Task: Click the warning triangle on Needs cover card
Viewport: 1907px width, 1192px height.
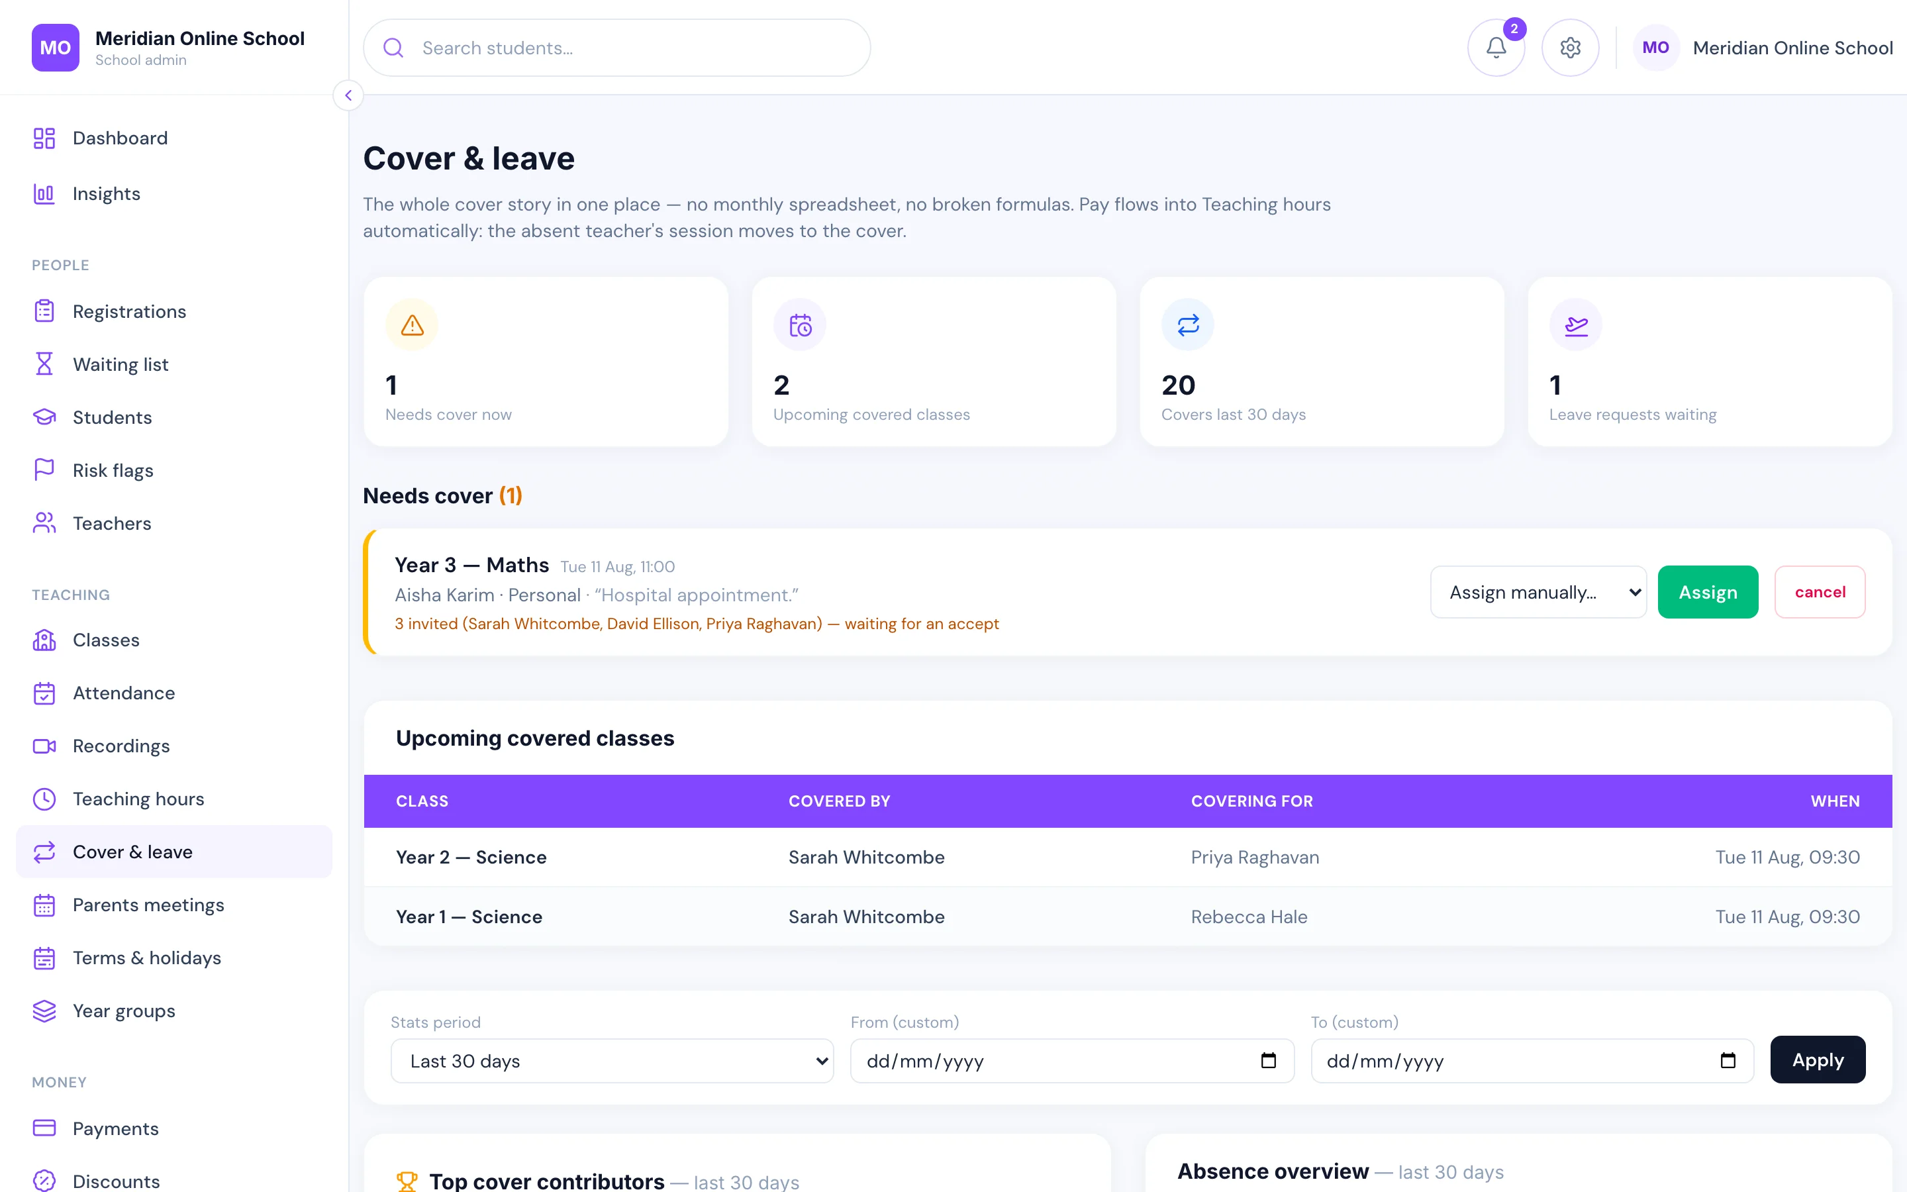Action: pyautogui.click(x=412, y=324)
